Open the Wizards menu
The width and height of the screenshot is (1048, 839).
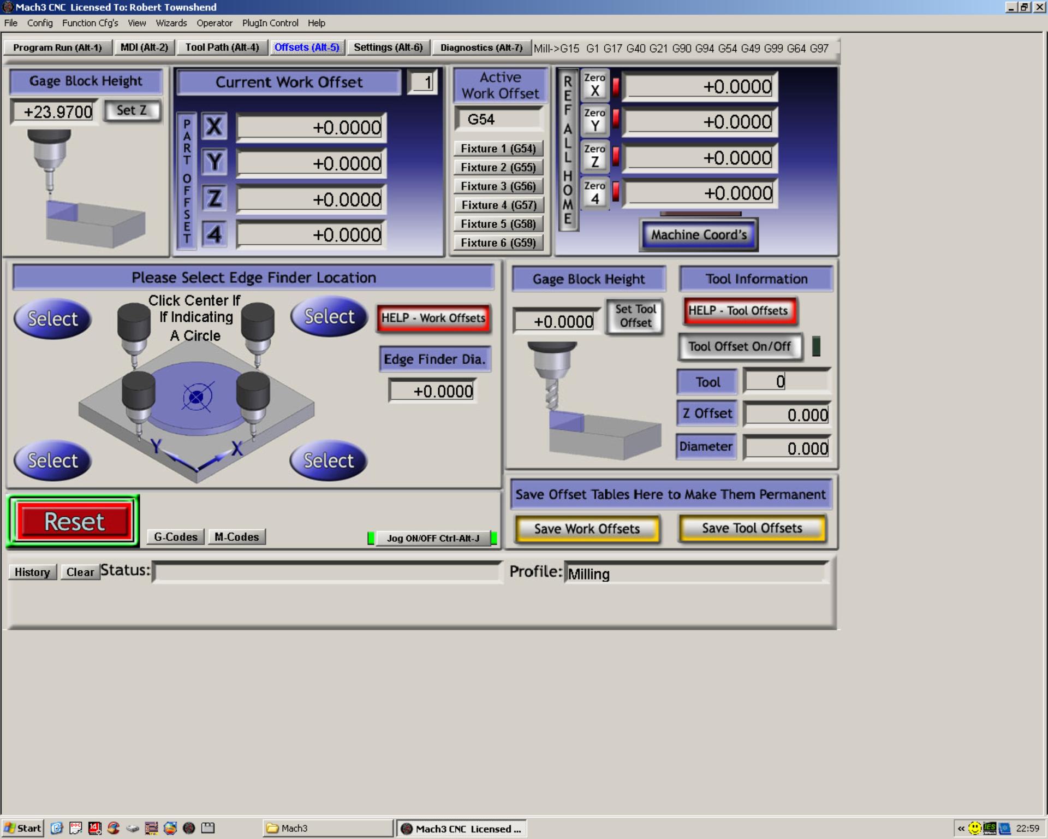coord(171,23)
